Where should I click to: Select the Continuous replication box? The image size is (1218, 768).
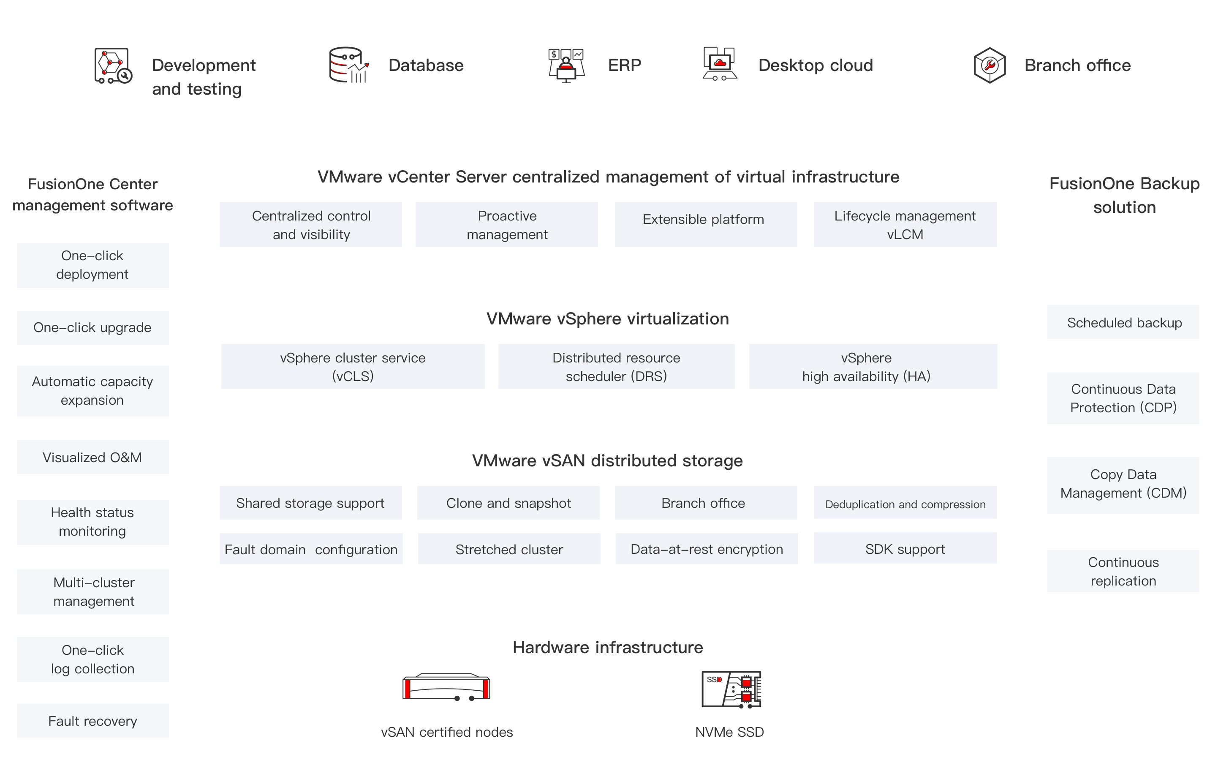[x=1123, y=571]
